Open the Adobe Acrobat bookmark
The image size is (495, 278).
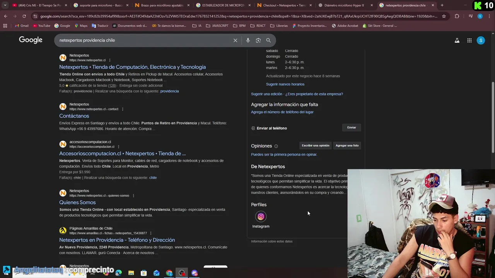click(x=345, y=25)
